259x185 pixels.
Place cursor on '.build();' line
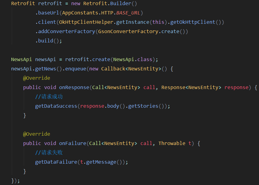pyautogui.click(x=49, y=41)
